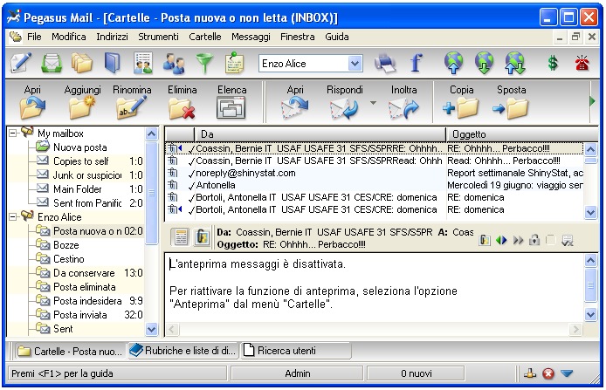Toggle the empty checkbox in preview header
The width and height of the screenshot is (606, 390).
pos(550,240)
